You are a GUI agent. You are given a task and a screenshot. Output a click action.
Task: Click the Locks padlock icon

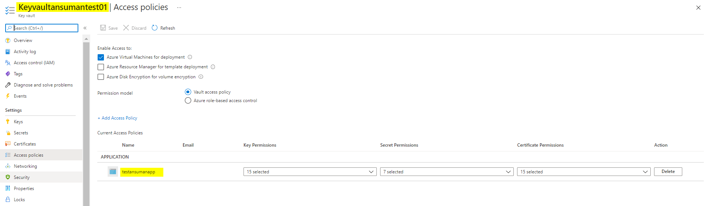click(x=8, y=200)
